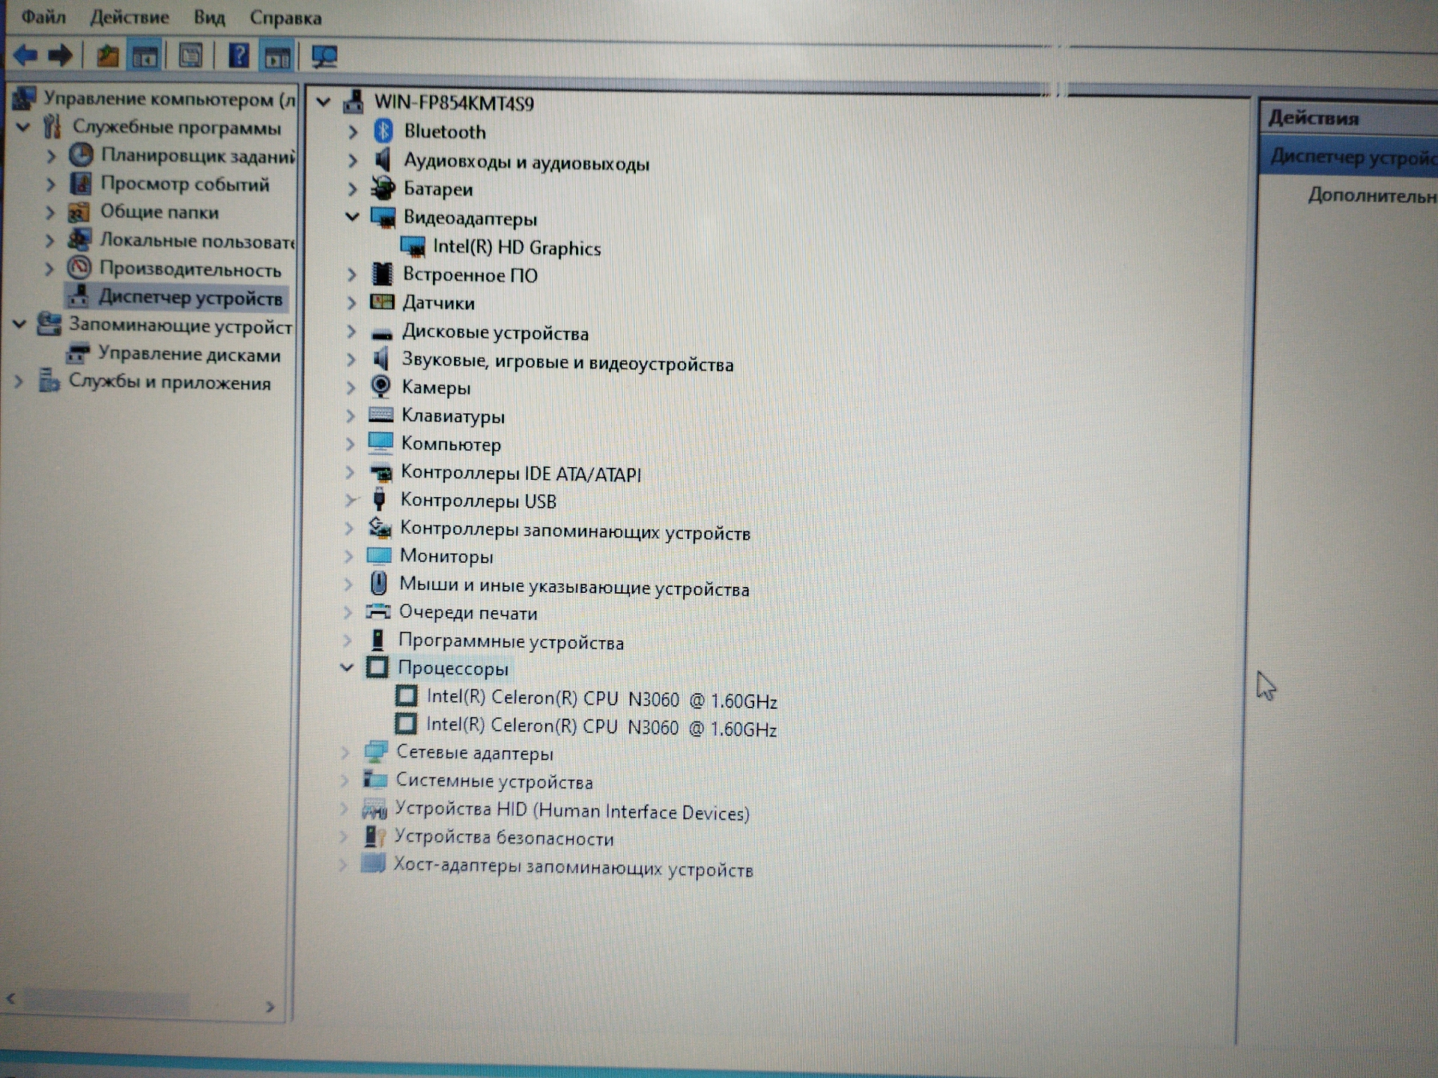Click the Клавиатуры keyboard icon

[x=380, y=415]
